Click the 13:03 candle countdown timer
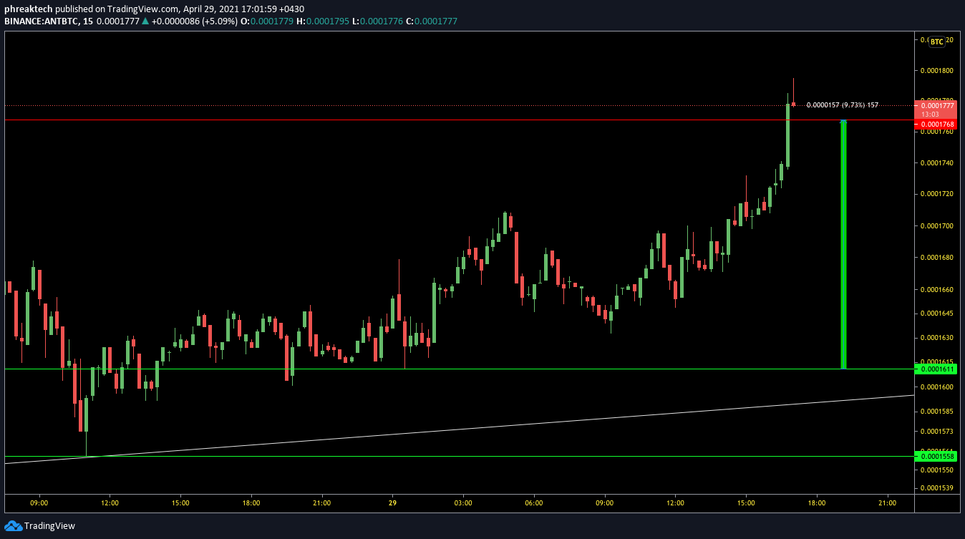965x539 pixels. (930, 114)
